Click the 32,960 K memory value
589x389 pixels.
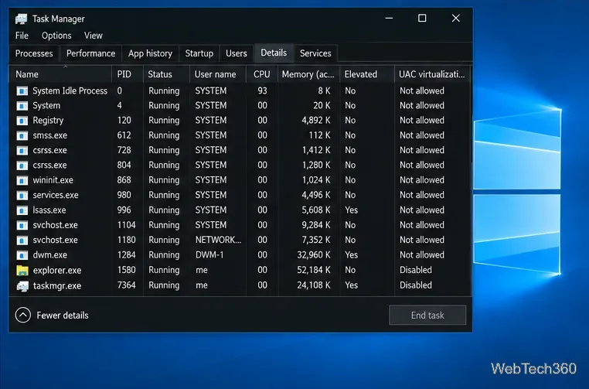pyautogui.click(x=314, y=255)
